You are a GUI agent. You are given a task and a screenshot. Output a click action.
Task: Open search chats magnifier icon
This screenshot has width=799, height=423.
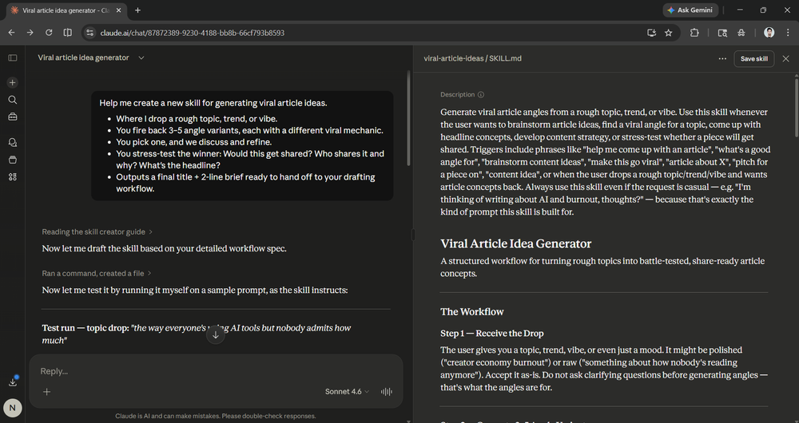[x=13, y=100]
